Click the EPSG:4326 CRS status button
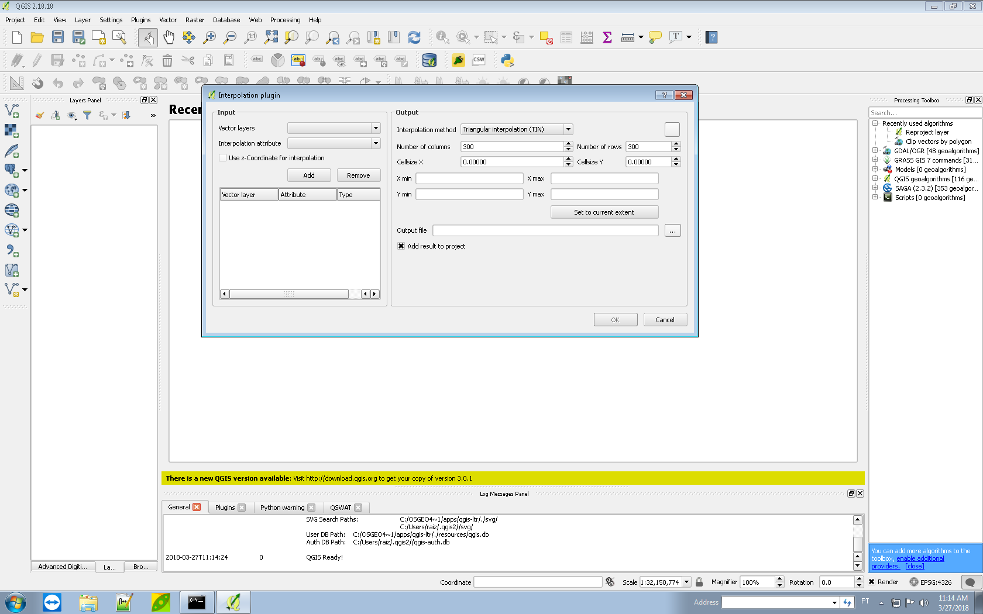Image resolution: width=983 pixels, height=614 pixels. [930, 582]
